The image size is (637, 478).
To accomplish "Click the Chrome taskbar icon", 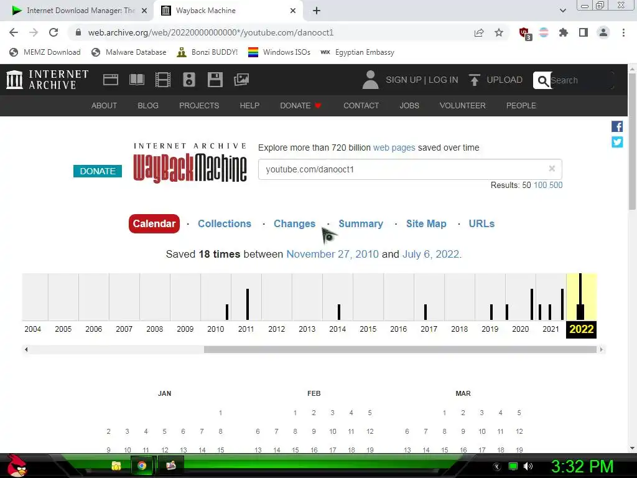I will click(x=142, y=466).
